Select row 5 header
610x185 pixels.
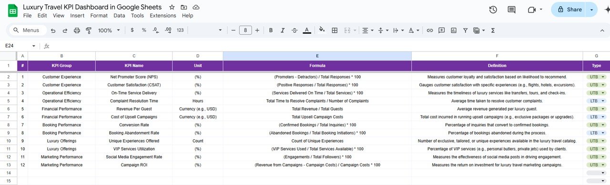8,101
